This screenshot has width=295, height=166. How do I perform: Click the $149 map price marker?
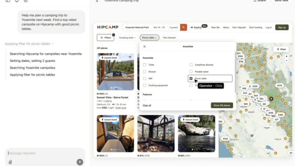[225, 139]
